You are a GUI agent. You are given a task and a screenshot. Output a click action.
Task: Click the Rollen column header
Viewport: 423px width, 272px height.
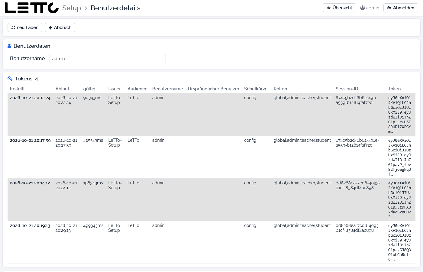click(x=280, y=89)
